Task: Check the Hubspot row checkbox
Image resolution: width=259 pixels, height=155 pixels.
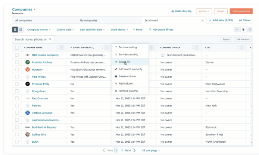Action: tap(17, 69)
